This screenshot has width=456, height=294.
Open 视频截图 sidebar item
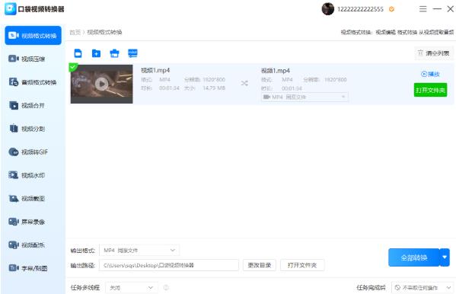tap(27, 199)
